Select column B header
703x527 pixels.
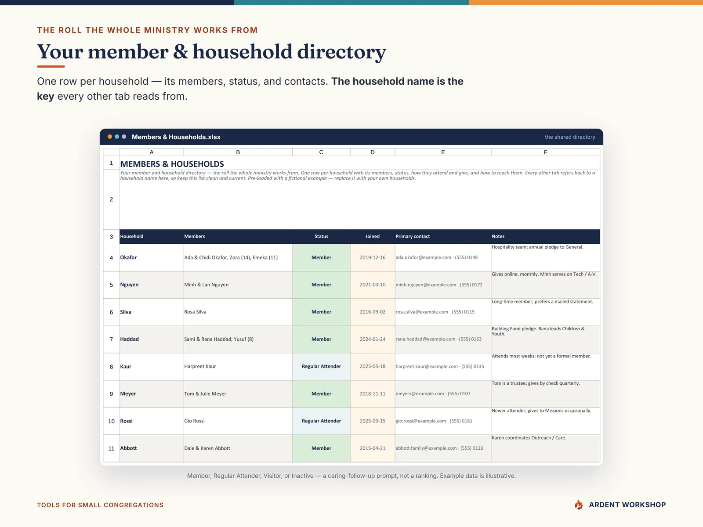pyautogui.click(x=238, y=152)
